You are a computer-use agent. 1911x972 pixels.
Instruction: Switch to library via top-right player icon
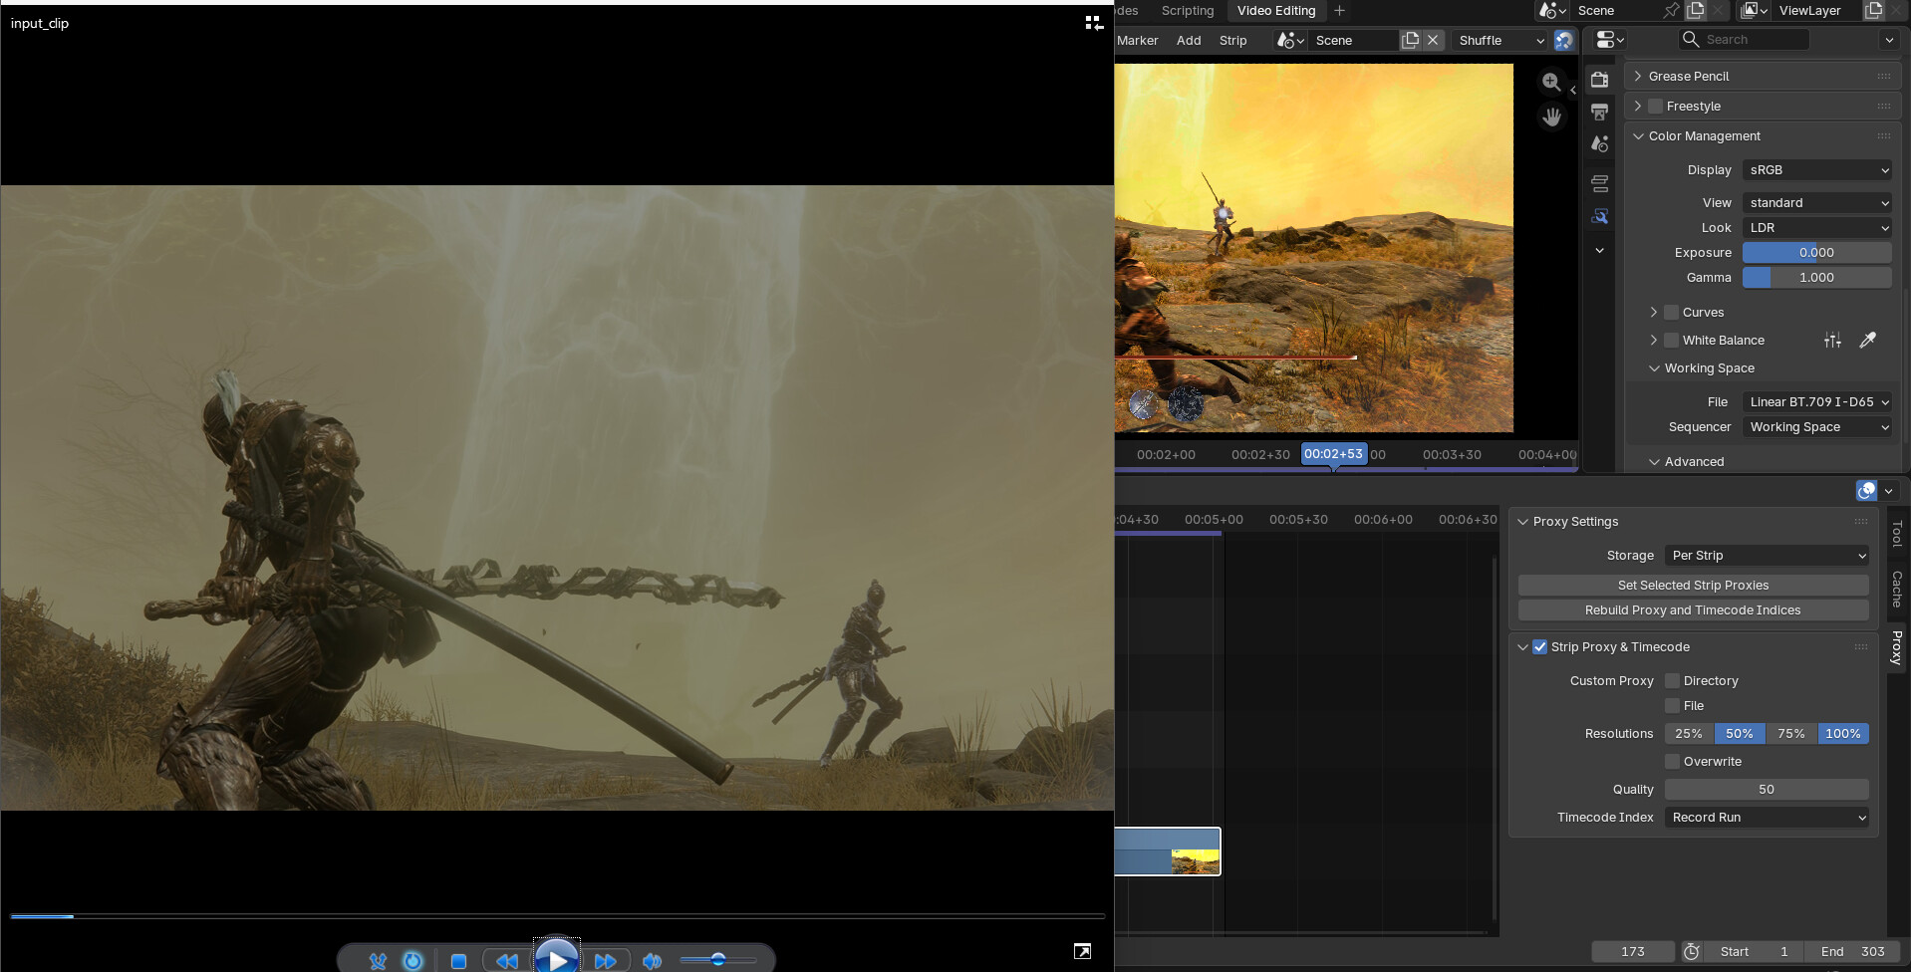point(1093,23)
